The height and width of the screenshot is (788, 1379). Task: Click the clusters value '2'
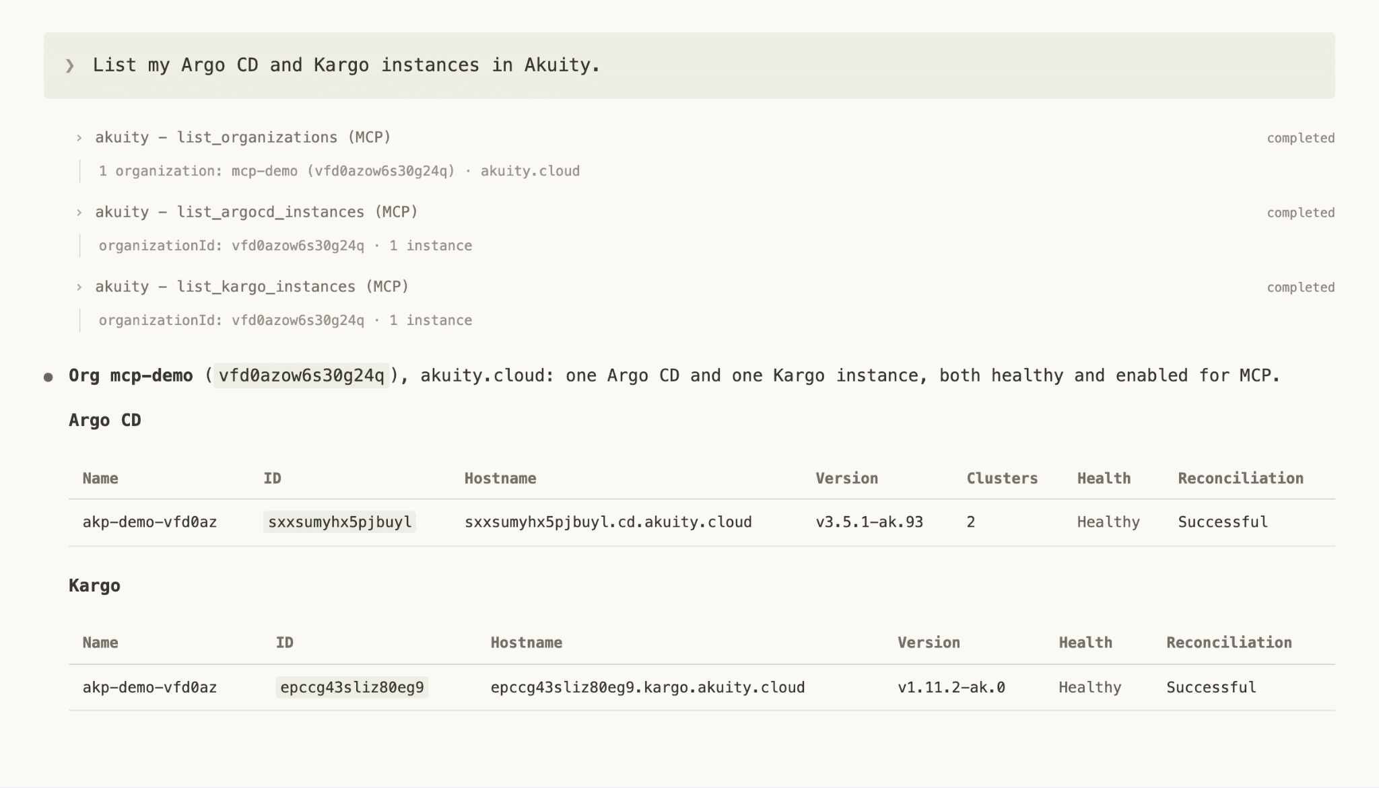coord(971,522)
